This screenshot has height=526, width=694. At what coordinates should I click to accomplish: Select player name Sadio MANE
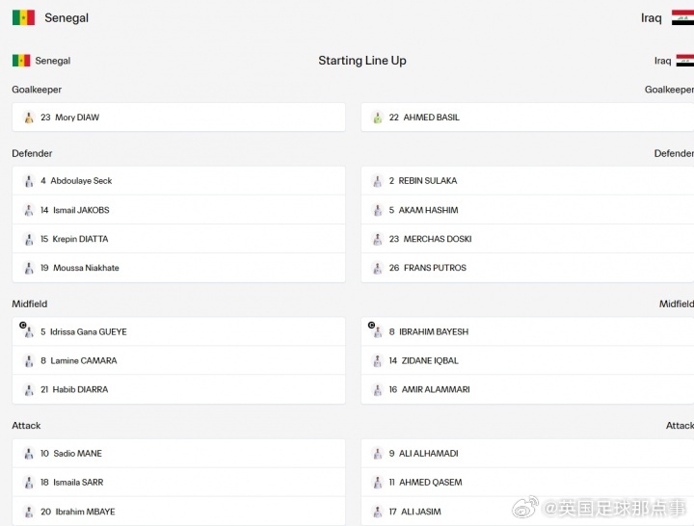[x=77, y=454]
